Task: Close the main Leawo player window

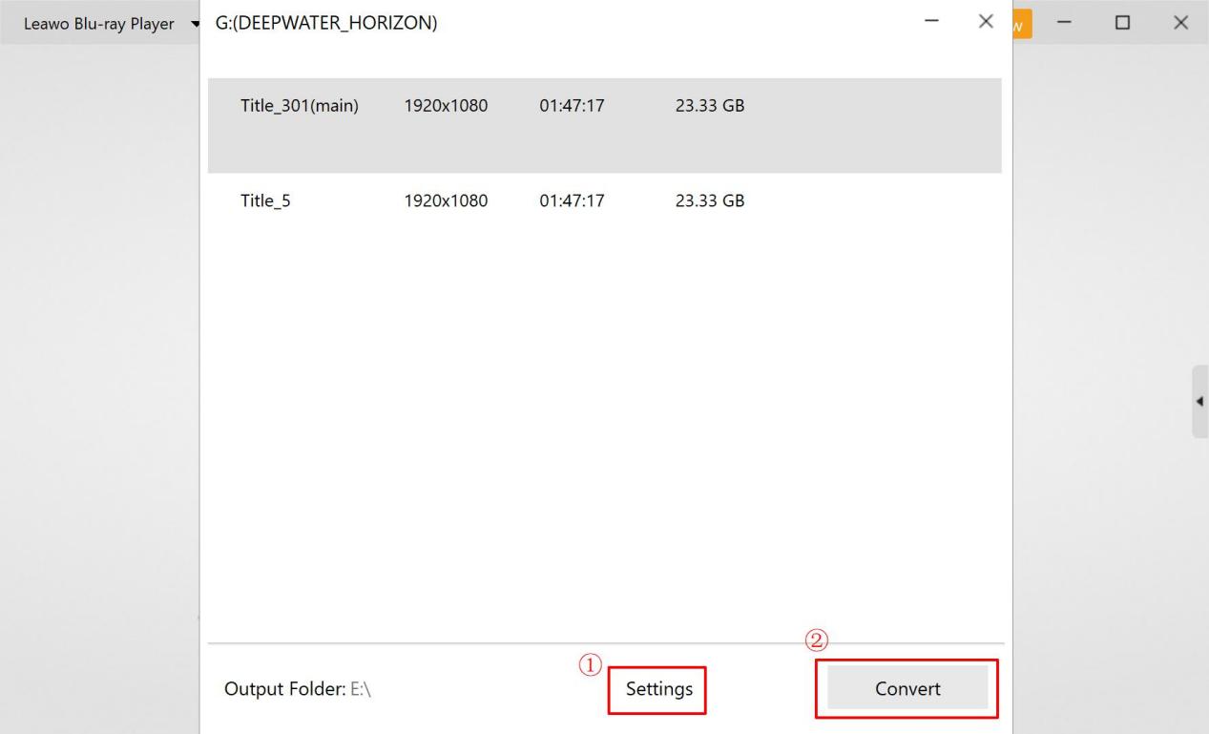Action: point(1180,23)
